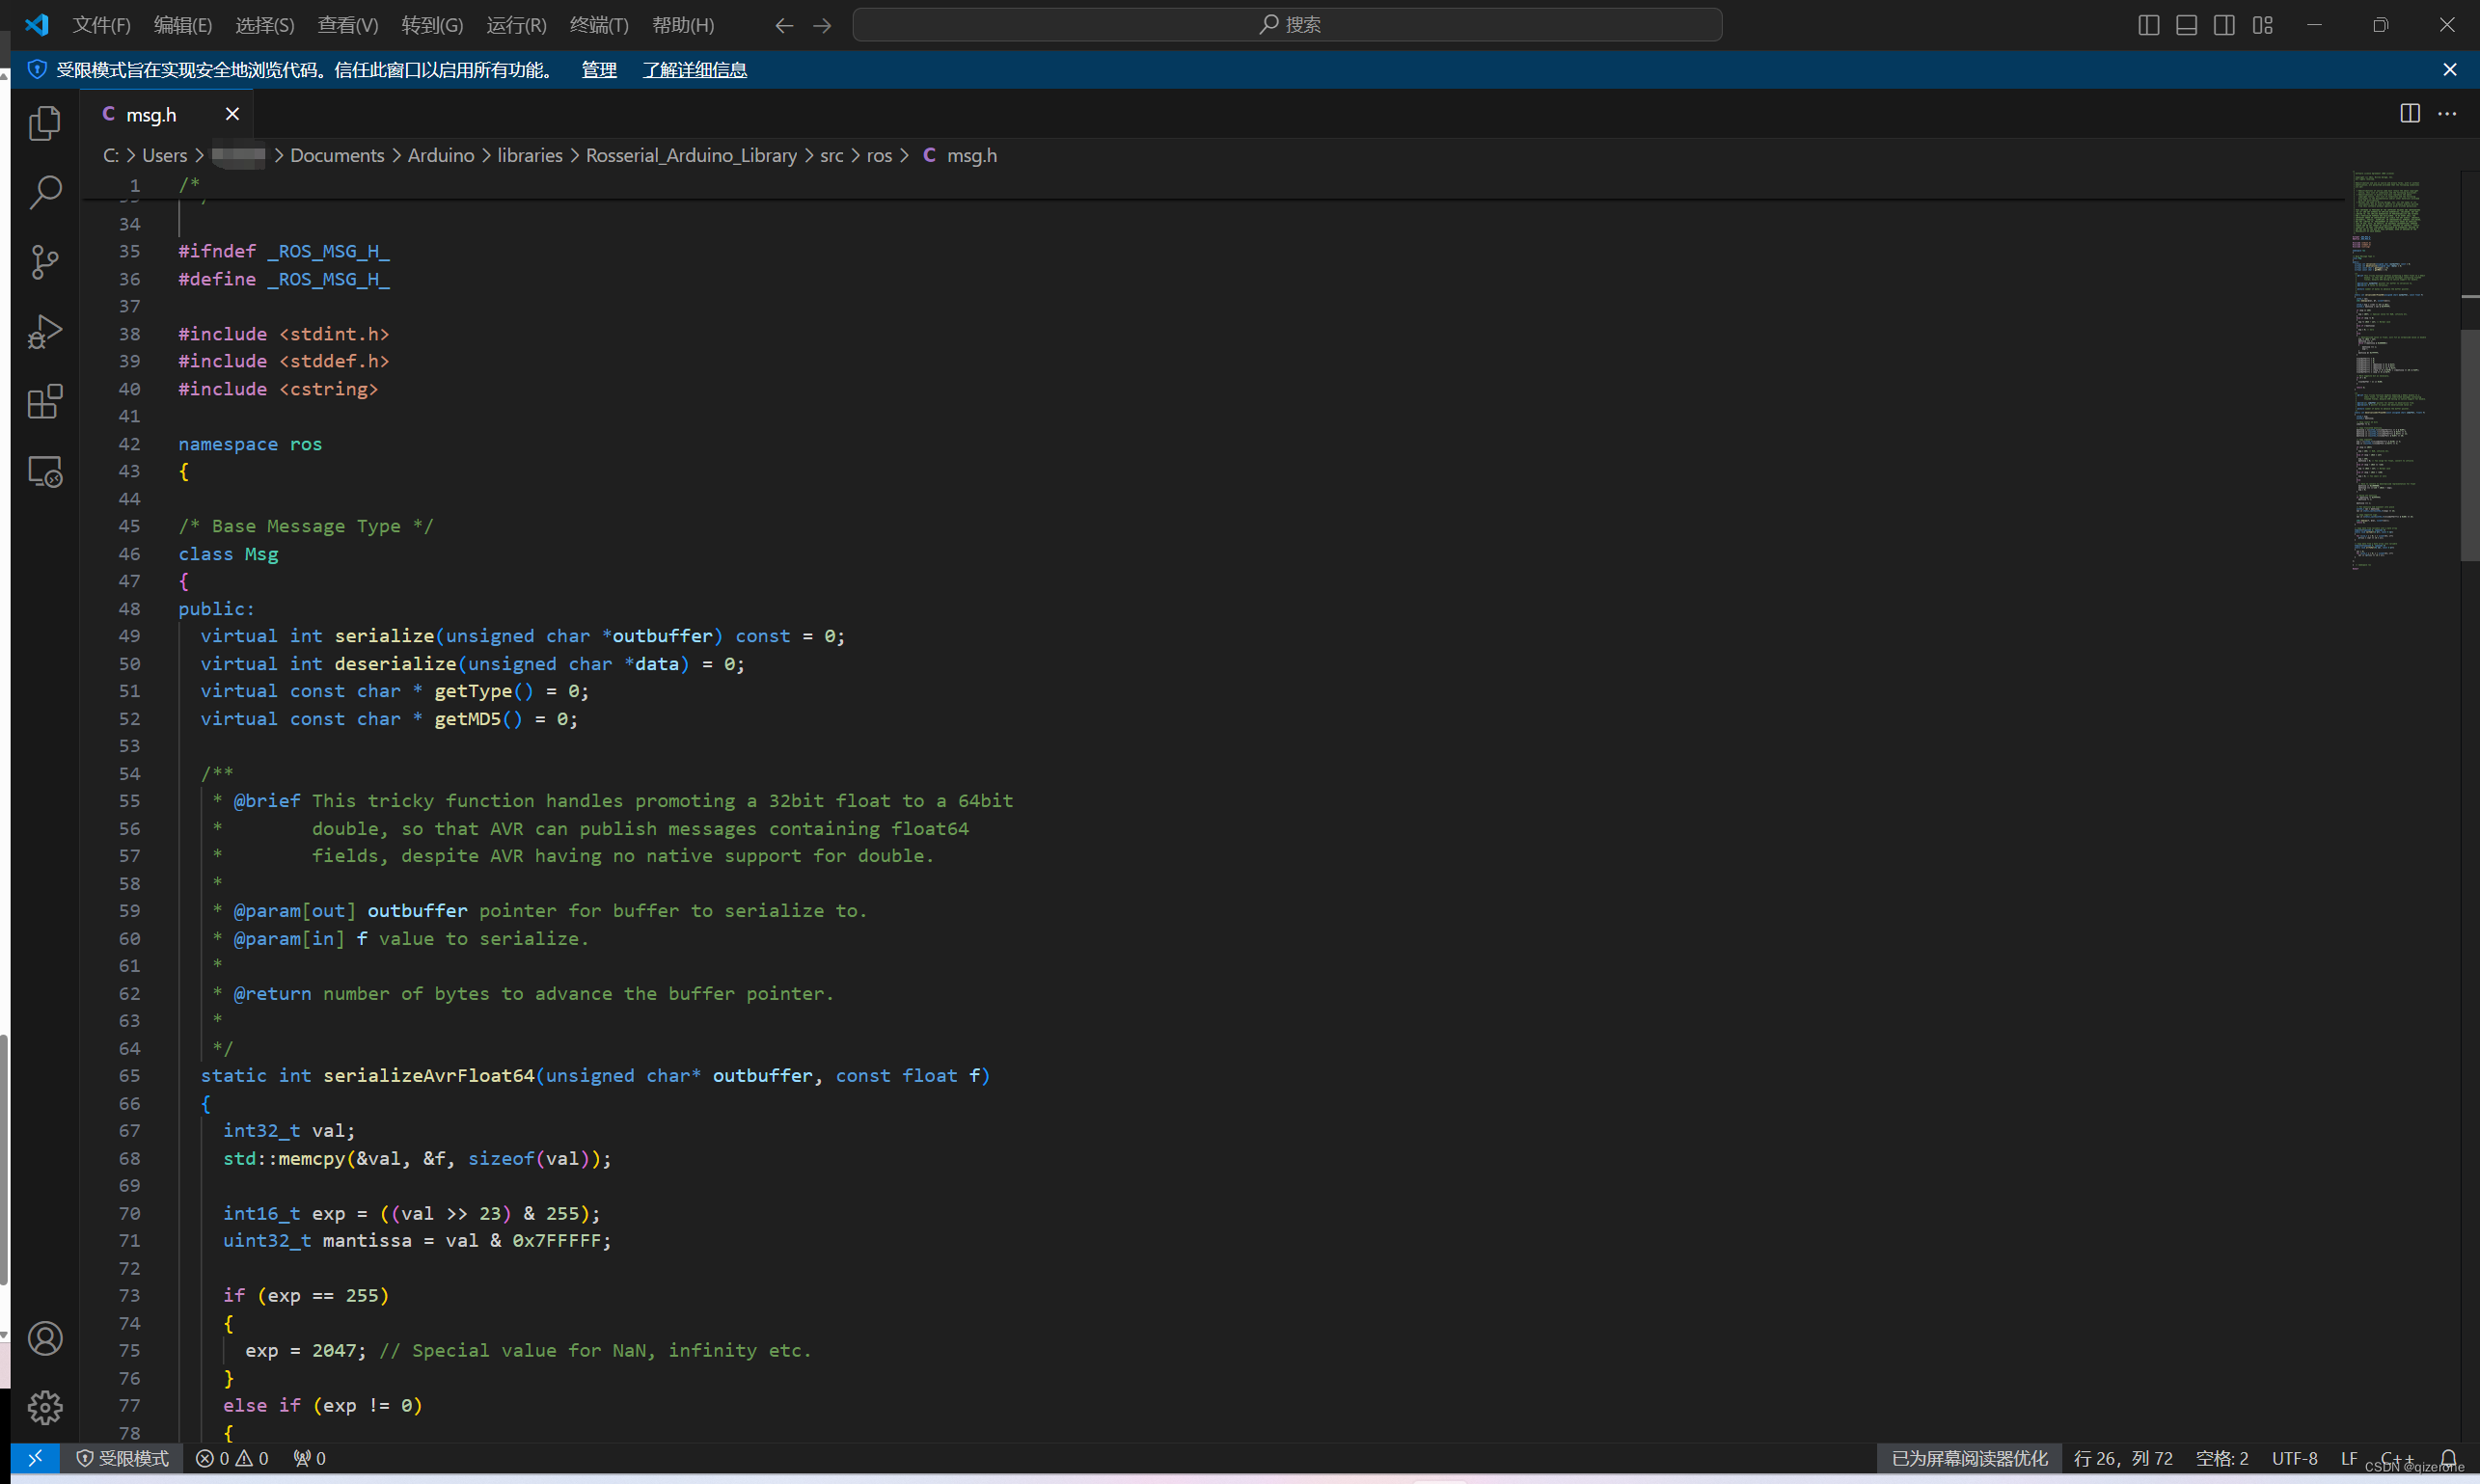
Task: Open the Extensions view
Action: (x=45, y=401)
